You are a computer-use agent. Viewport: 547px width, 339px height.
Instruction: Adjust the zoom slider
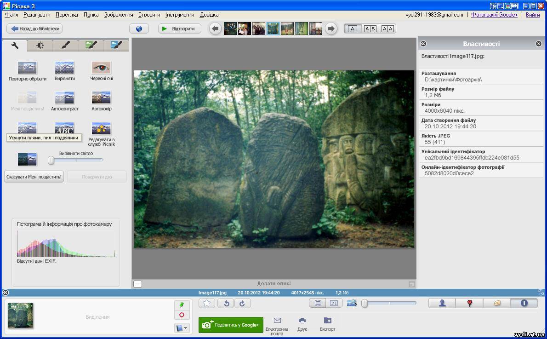pyautogui.click(x=389, y=303)
